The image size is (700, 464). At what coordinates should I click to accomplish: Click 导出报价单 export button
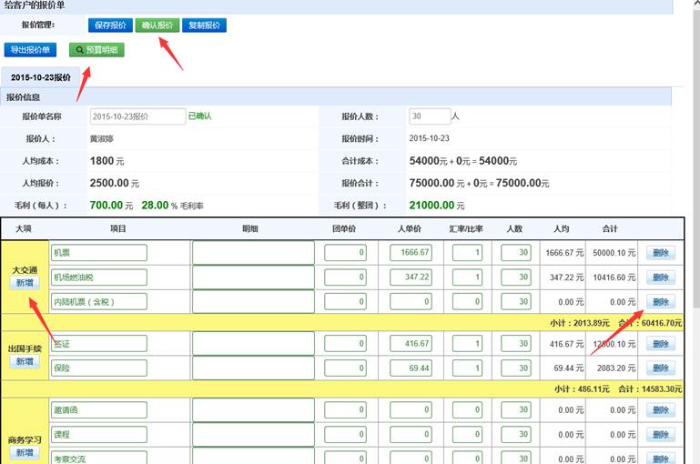[x=32, y=49]
